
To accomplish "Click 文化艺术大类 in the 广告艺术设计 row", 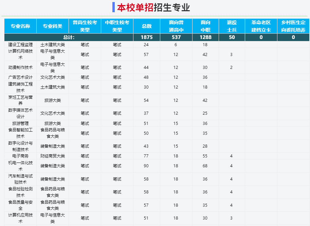I will tap(53, 77).
